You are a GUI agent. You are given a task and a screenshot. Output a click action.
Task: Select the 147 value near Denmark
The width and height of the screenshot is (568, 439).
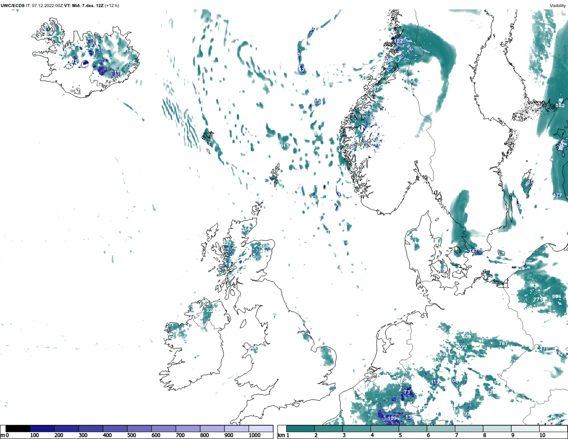click(474, 251)
